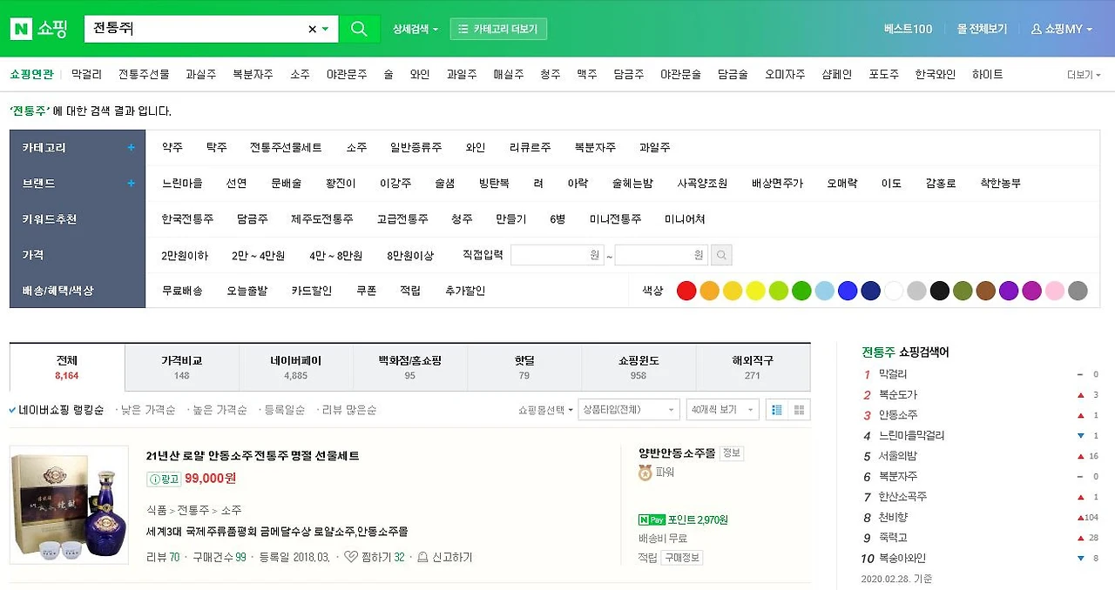Click 카테고리 더보기 button

[x=498, y=29]
